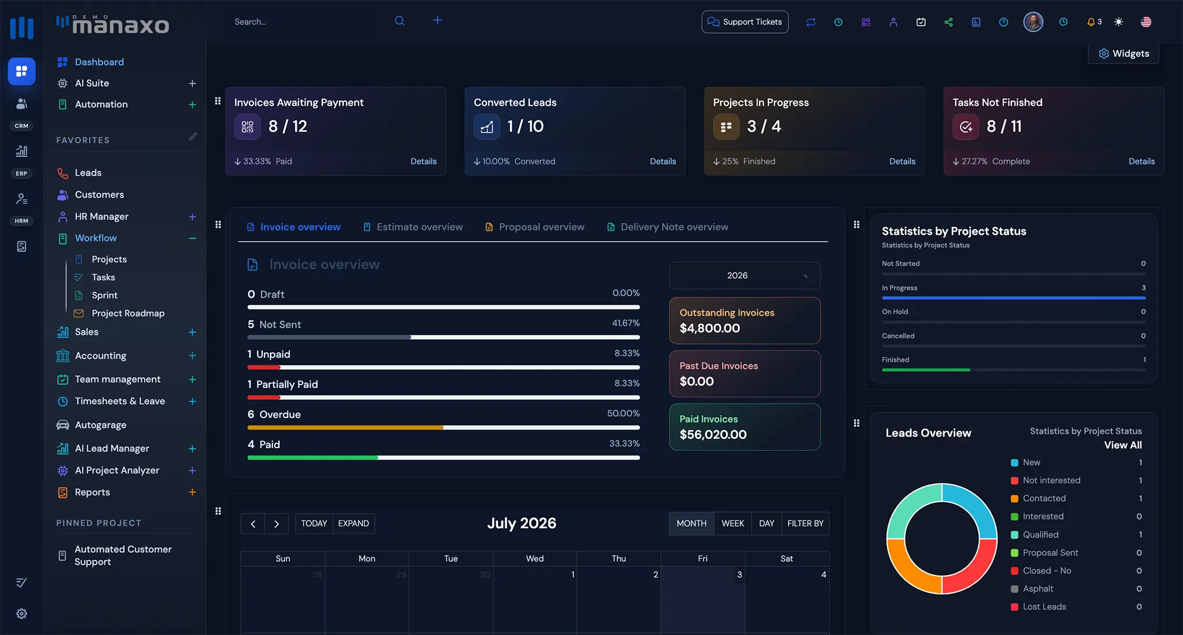Click drag handle beside Leads Overview widget

[x=857, y=423]
